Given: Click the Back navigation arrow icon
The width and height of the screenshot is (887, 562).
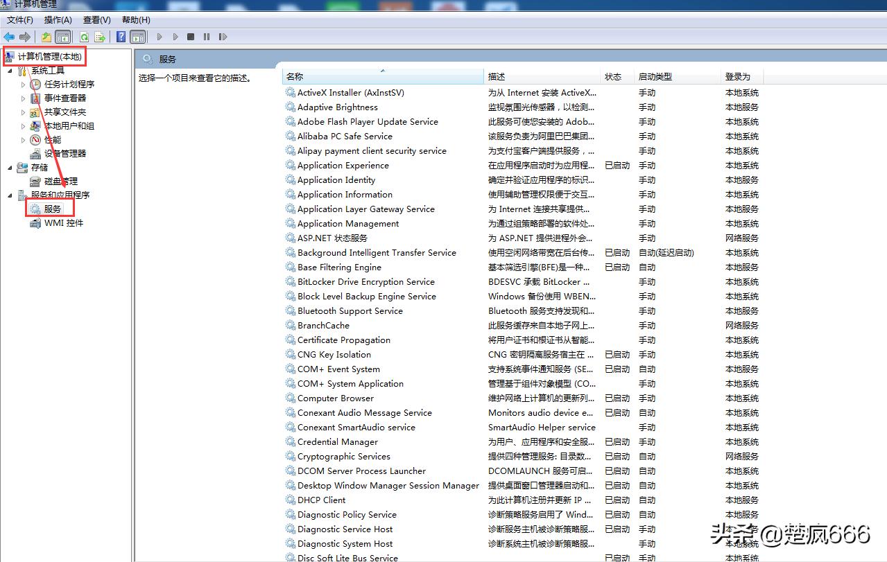Looking at the screenshot, I should click(9, 37).
